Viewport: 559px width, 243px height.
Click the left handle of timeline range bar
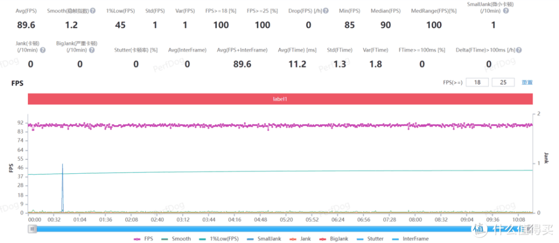(x=33, y=228)
